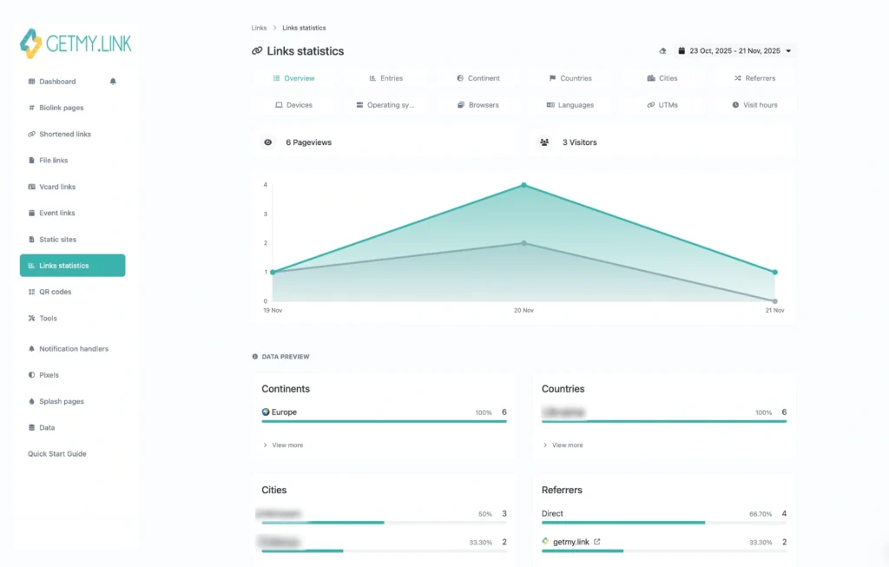Click the Links breadcrumb
This screenshot has width=889, height=567.
point(259,28)
